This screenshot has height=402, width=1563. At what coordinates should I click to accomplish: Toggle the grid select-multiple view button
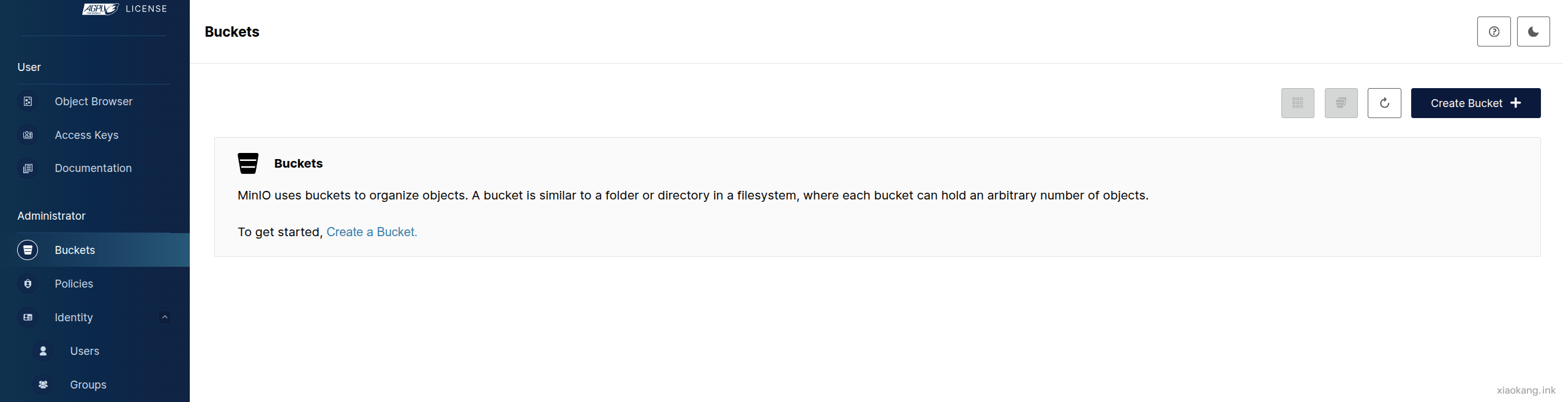pos(1297,103)
